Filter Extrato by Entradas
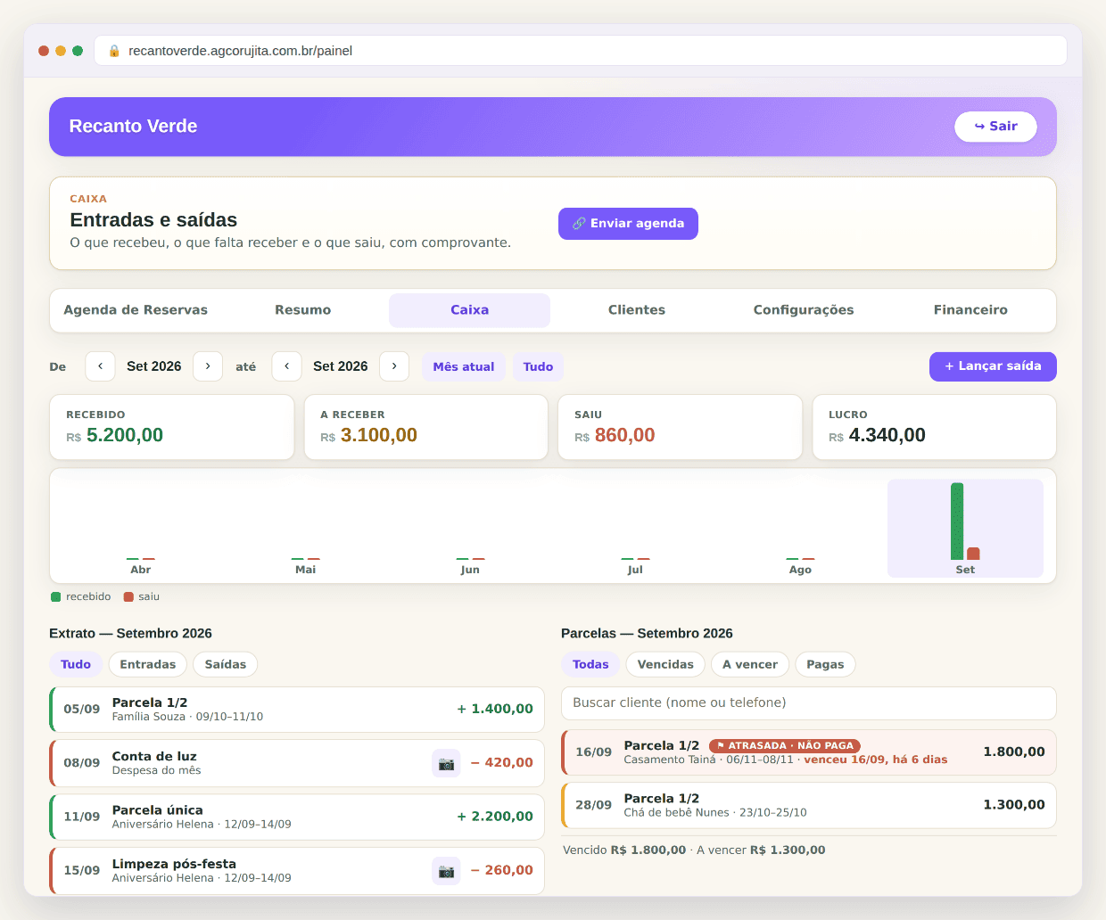The height and width of the screenshot is (920, 1106). click(x=148, y=664)
